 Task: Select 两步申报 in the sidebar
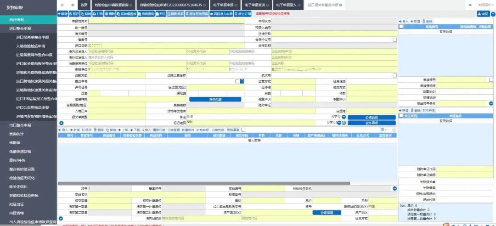pyautogui.click(x=28, y=20)
